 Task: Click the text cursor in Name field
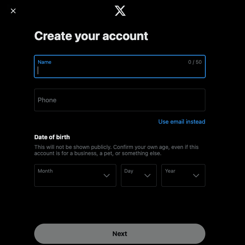click(38, 70)
